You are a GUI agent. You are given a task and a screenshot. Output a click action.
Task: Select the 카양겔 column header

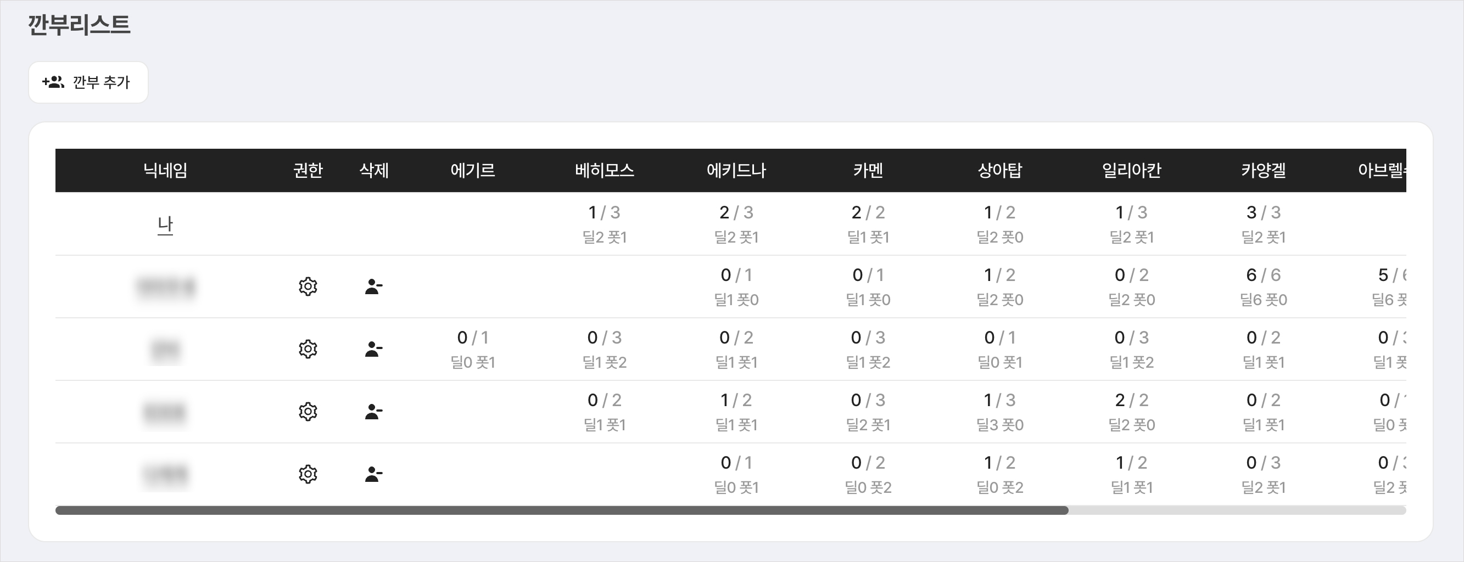[1264, 170]
